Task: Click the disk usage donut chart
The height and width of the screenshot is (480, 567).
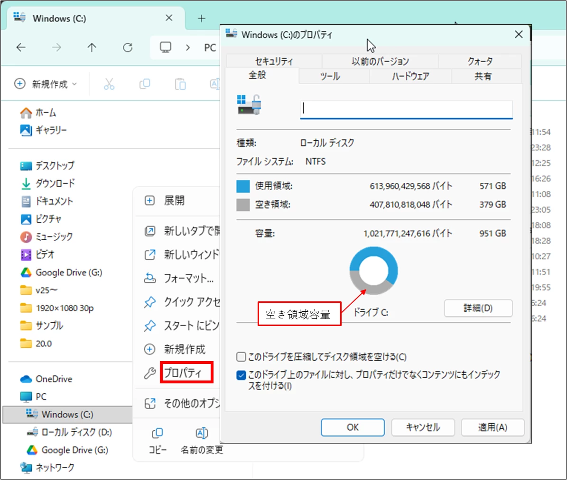Action: click(374, 271)
